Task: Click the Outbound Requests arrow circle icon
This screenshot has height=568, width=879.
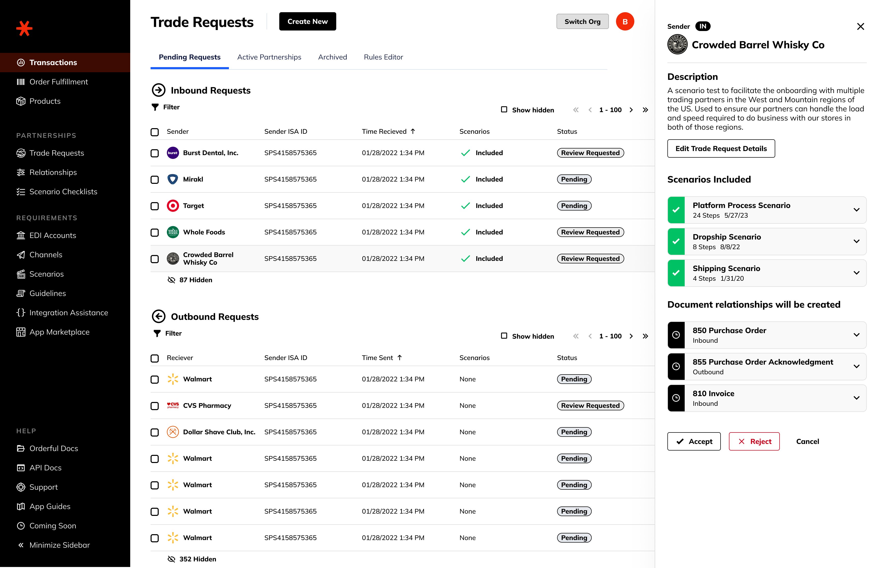Action: click(x=159, y=317)
